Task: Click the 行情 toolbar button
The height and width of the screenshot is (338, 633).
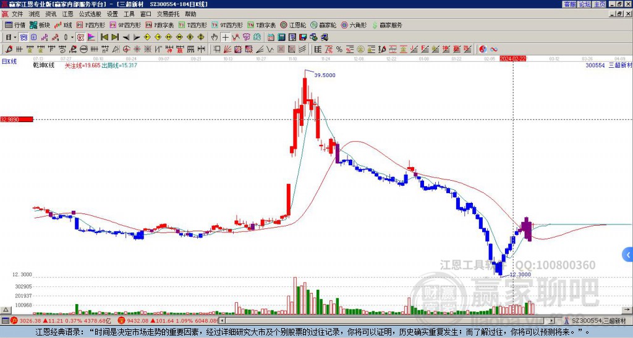Action: click(x=15, y=25)
